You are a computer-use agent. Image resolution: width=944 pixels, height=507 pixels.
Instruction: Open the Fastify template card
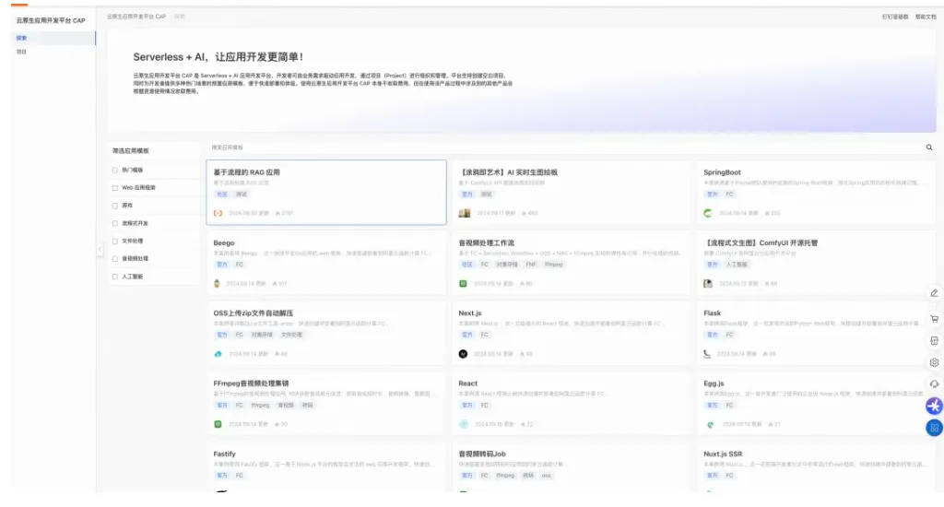point(326,467)
